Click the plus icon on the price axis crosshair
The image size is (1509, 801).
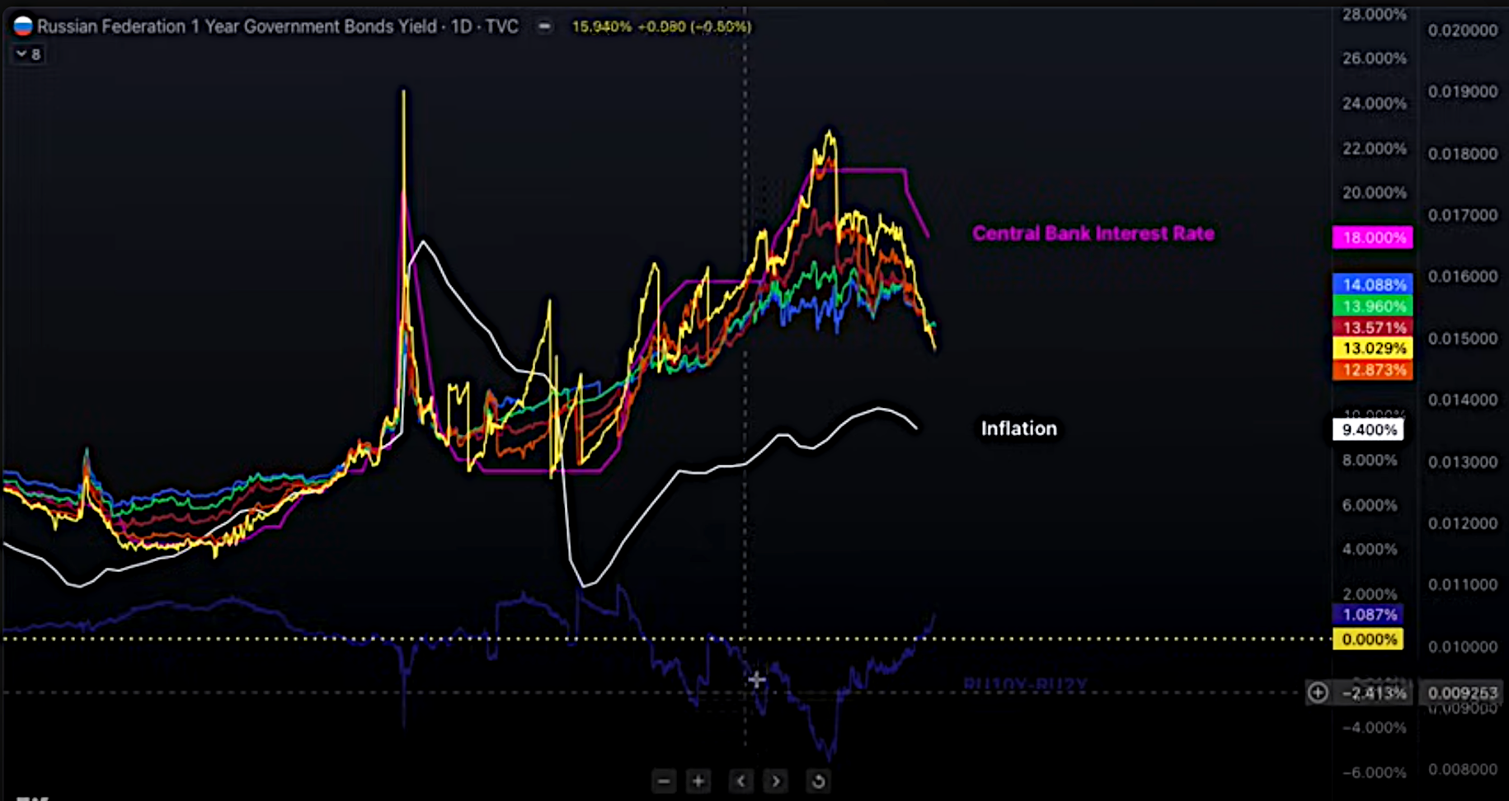pyautogui.click(x=1318, y=693)
